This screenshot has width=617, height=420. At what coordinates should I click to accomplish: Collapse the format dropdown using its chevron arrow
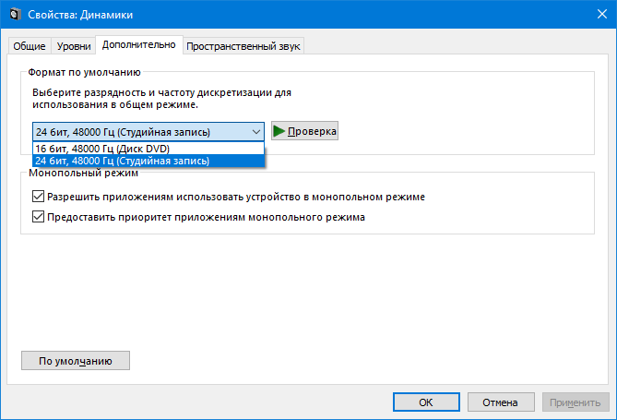pos(255,132)
